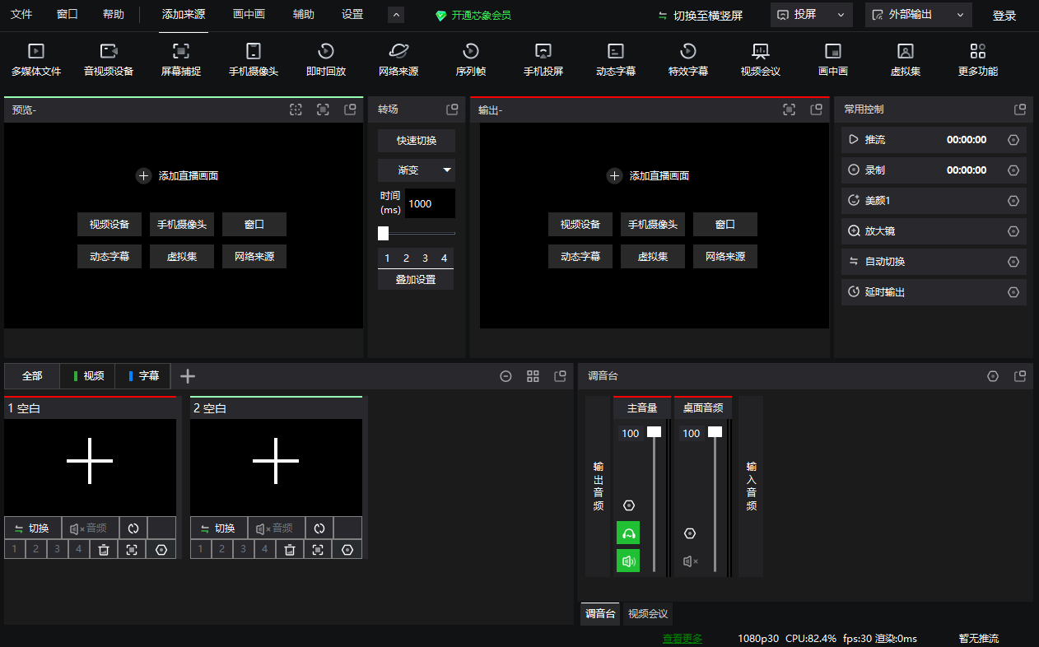Viewport: 1039px width, 647px height.
Task: Open streaming (推流) settings hexagon icon
Action: point(1013,140)
